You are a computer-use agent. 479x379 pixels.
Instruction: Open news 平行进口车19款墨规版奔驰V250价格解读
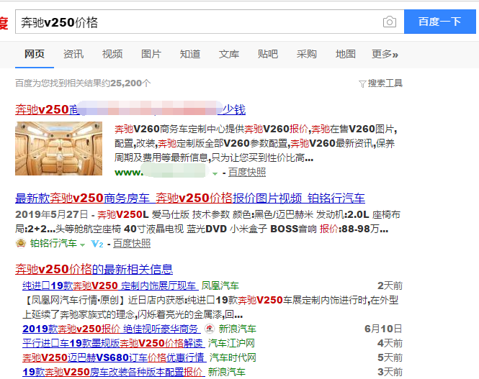click(114, 343)
